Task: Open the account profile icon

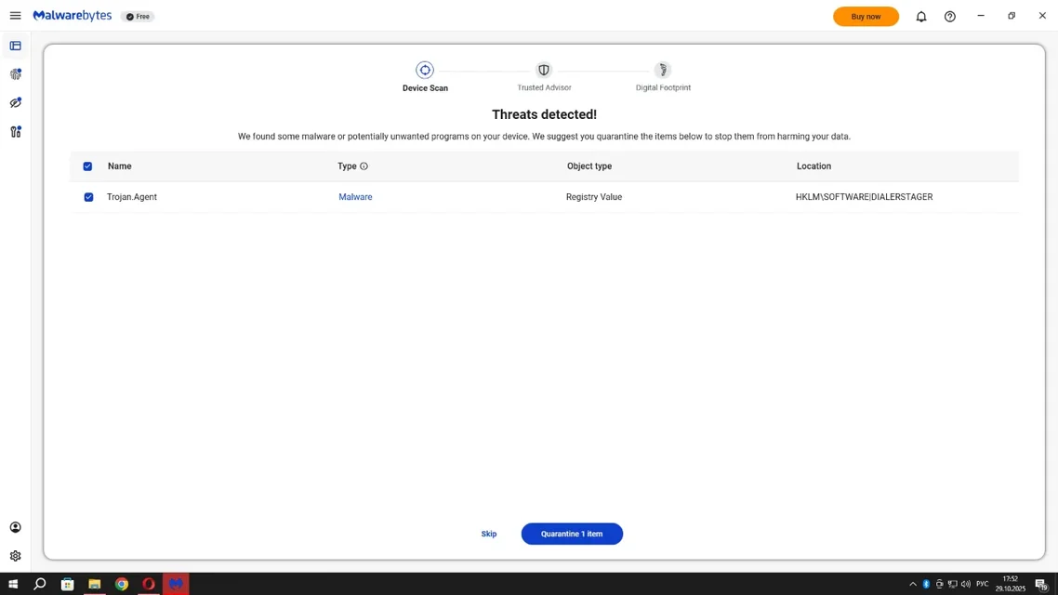Action: point(15,527)
